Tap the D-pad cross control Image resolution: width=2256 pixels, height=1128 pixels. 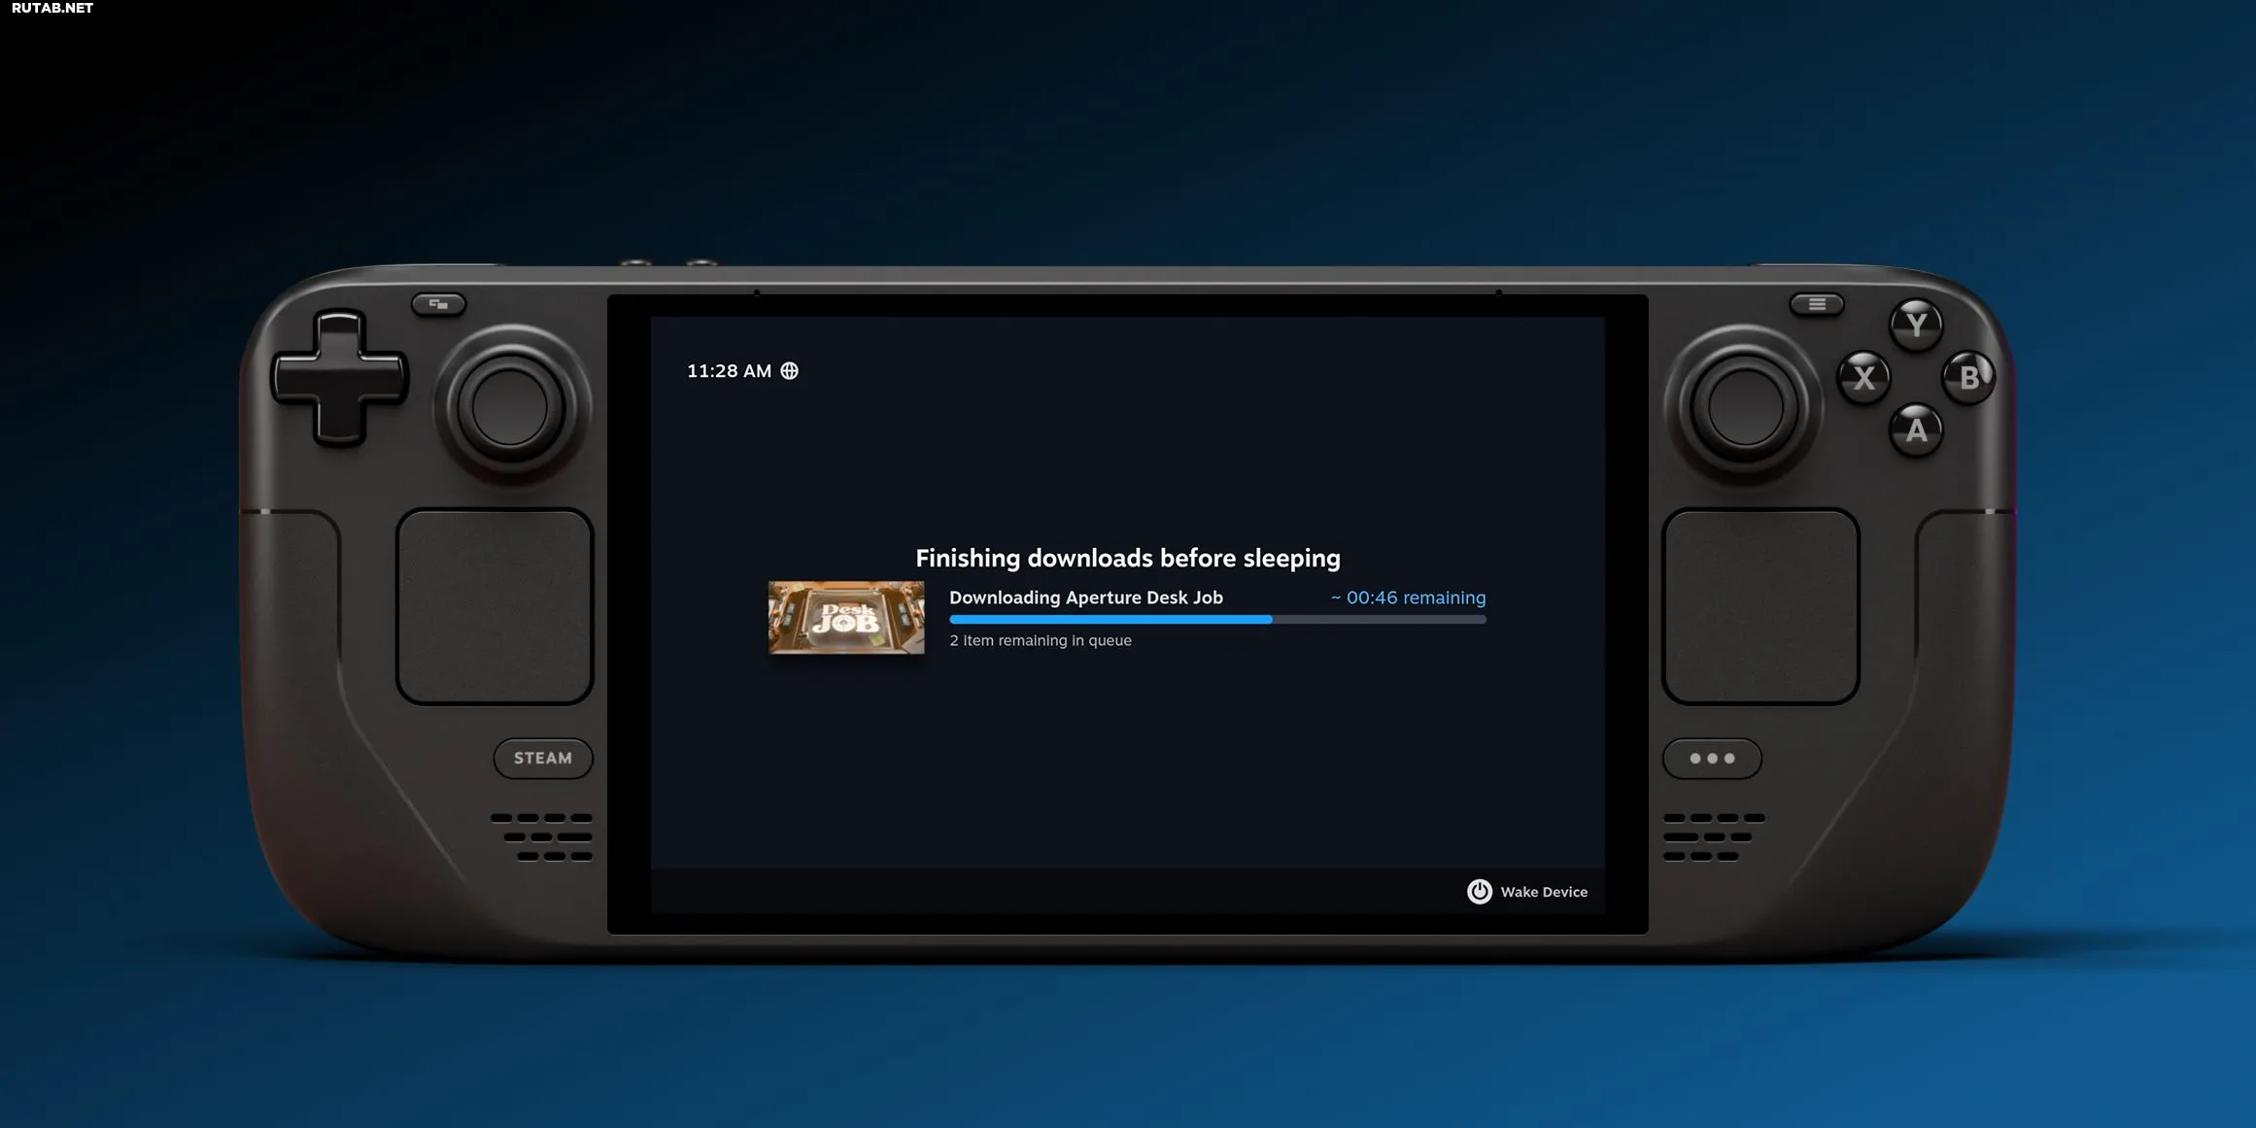(x=339, y=378)
